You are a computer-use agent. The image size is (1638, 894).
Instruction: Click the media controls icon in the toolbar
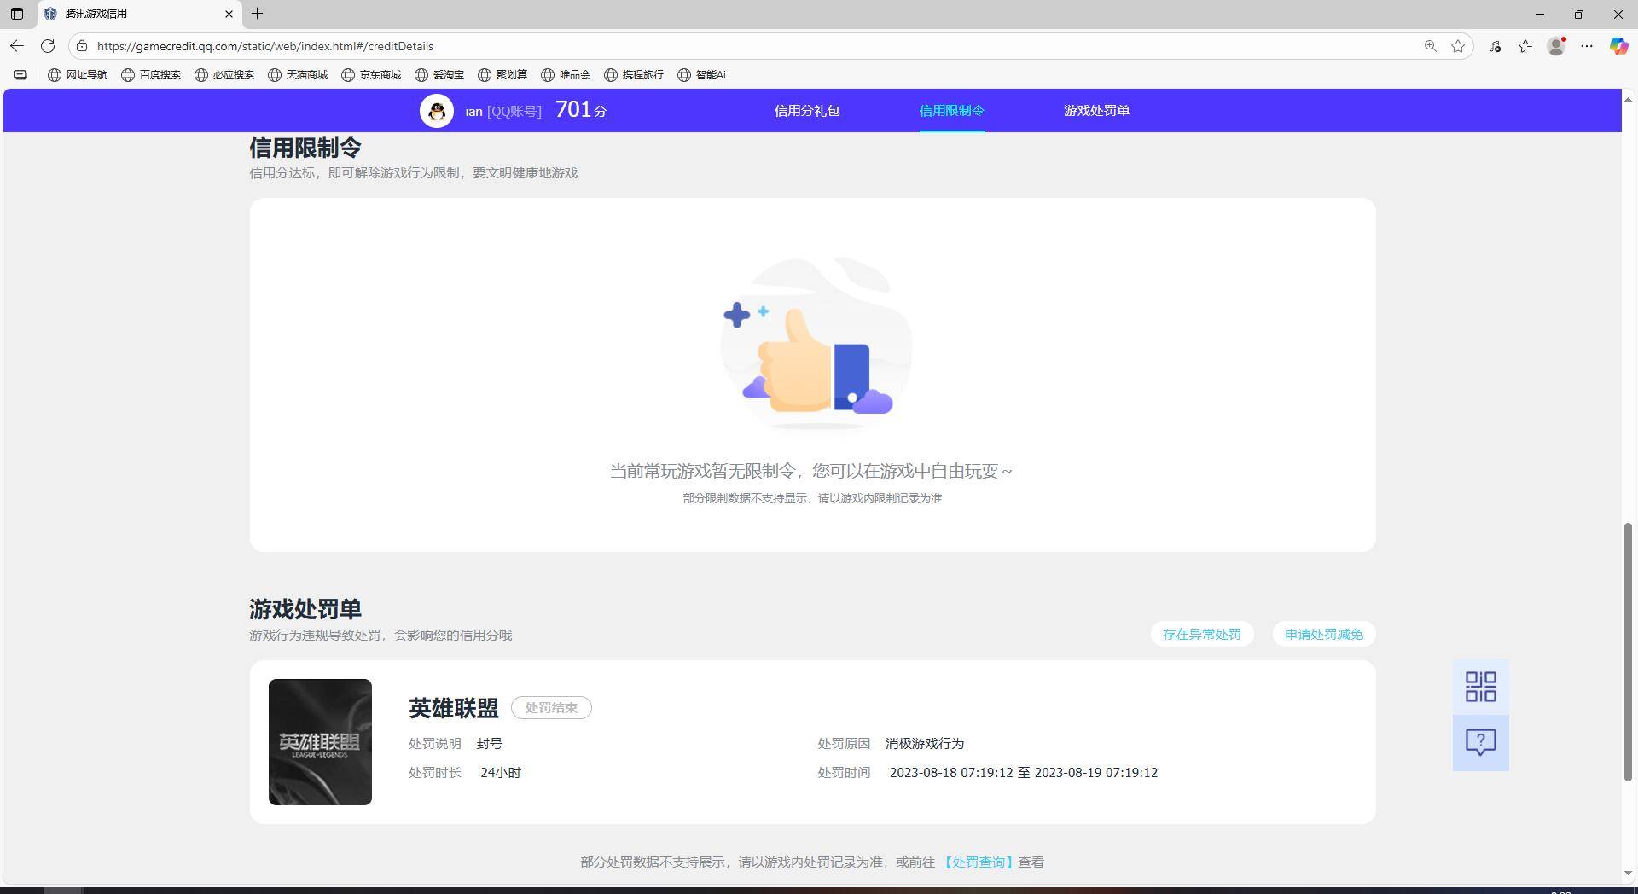(x=1496, y=46)
